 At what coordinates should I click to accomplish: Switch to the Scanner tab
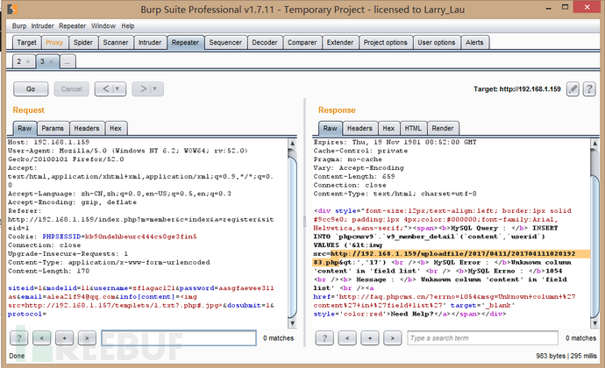pyautogui.click(x=116, y=42)
